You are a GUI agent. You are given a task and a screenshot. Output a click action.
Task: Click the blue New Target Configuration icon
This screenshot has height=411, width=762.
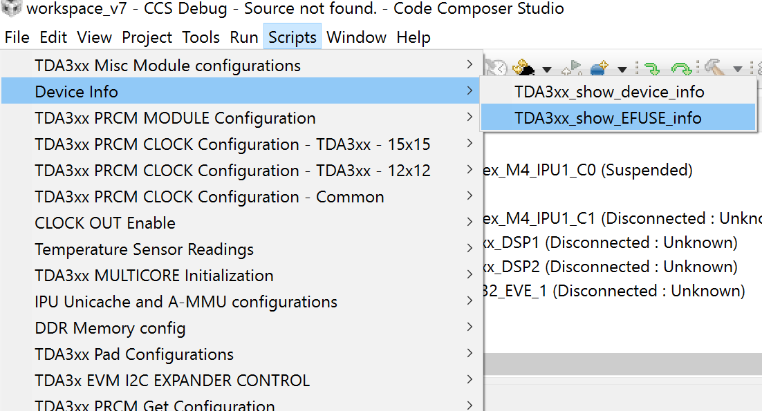tap(599, 68)
